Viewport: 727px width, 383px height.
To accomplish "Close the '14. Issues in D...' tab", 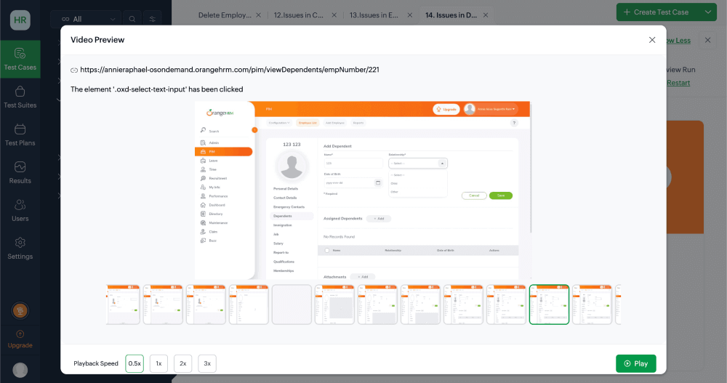I will point(486,15).
